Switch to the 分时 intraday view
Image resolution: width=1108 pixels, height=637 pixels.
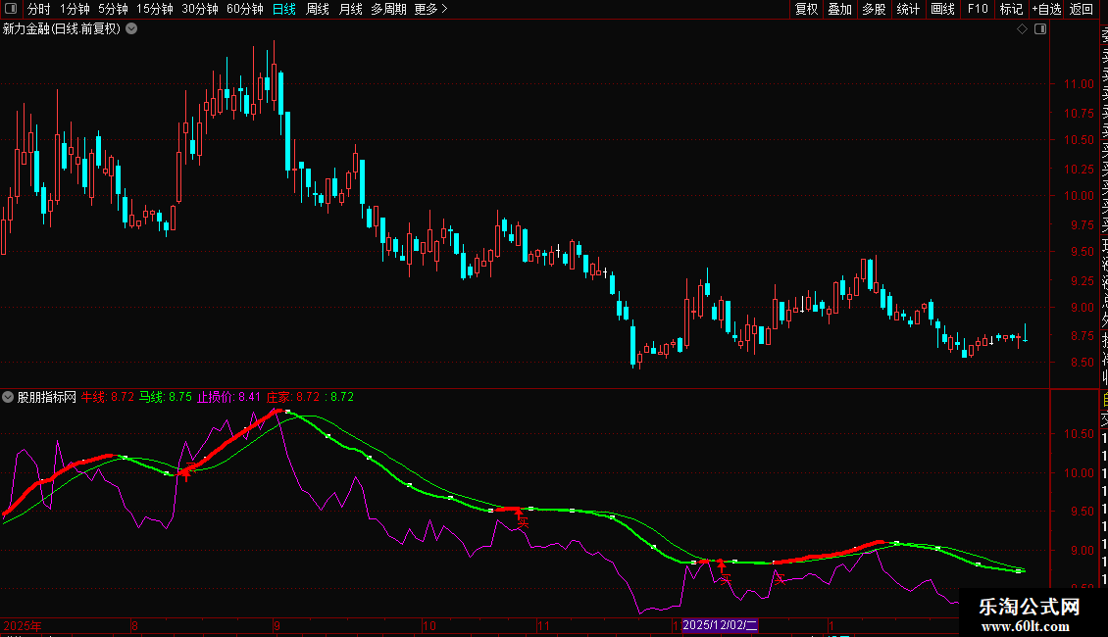point(39,9)
